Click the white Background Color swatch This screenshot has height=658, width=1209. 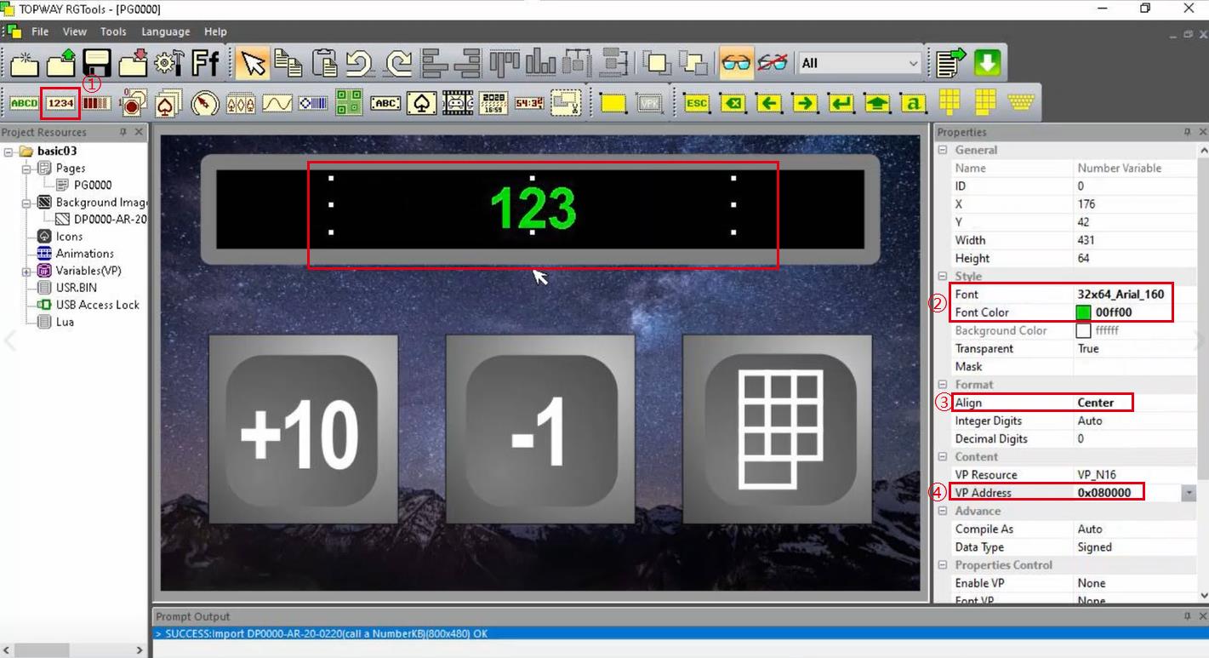[1083, 330]
